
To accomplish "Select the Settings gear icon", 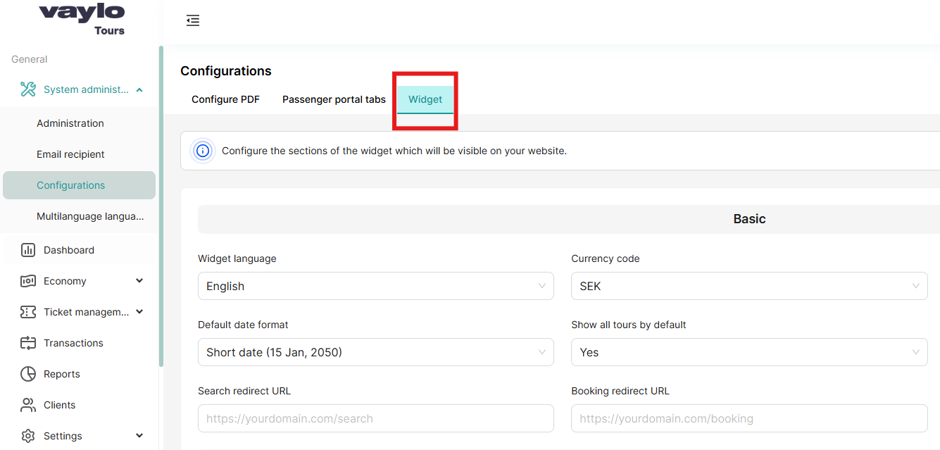I will (x=28, y=435).
